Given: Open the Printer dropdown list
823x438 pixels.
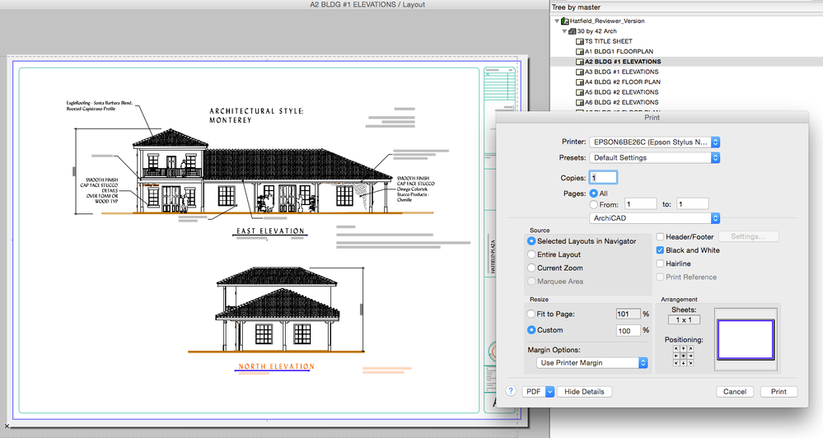Looking at the screenshot, I should [655, 142].
